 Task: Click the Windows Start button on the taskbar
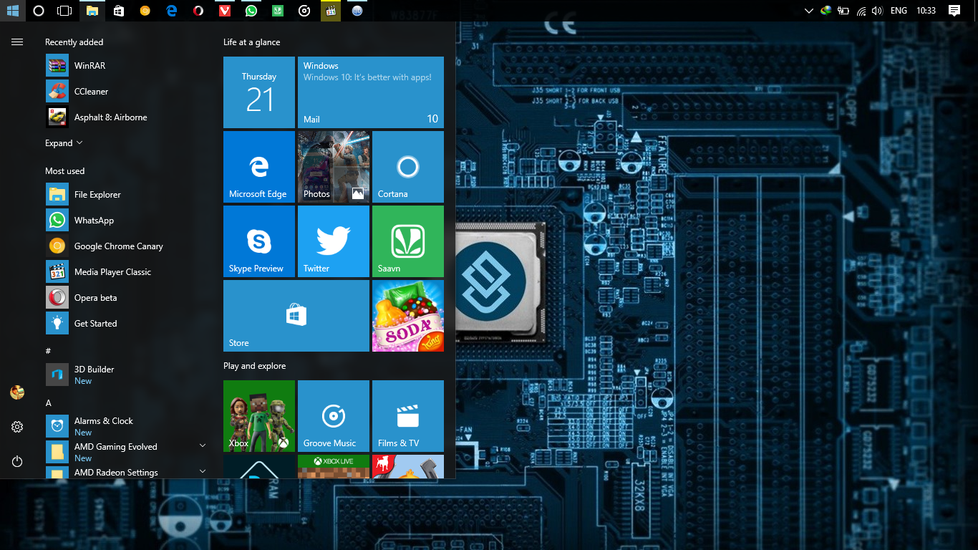(13, 11)
